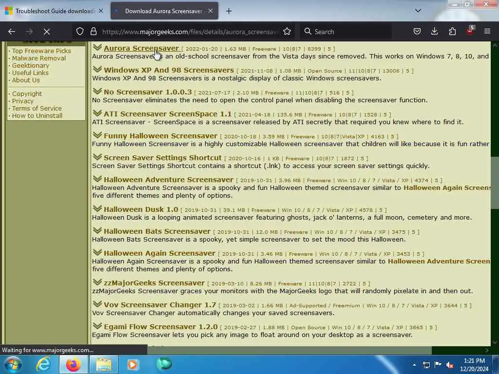499x374 pixels.
Task: Open the Pocket save icon
Action: click(417, 31)
